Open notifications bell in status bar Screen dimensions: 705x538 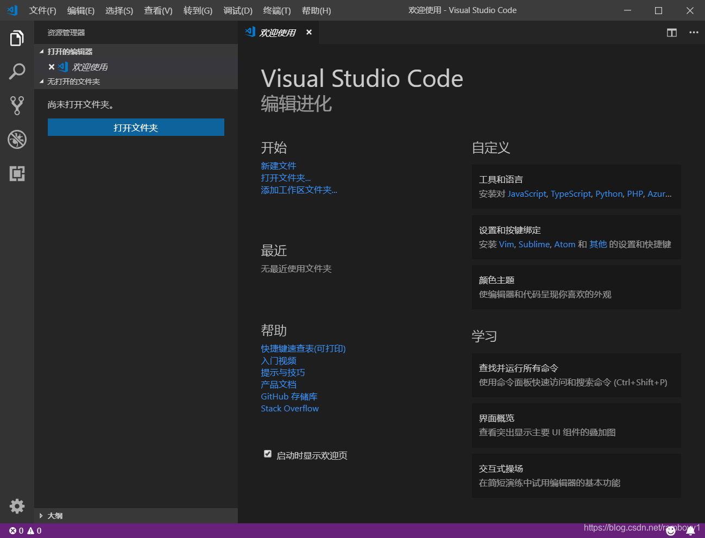tap(690, 531)
